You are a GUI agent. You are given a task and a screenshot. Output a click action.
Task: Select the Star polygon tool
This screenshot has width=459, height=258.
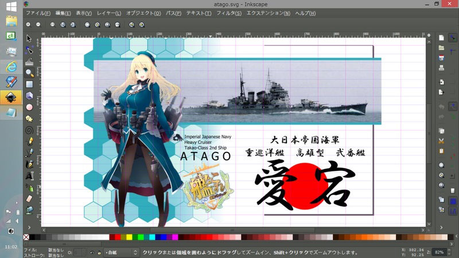29,119
